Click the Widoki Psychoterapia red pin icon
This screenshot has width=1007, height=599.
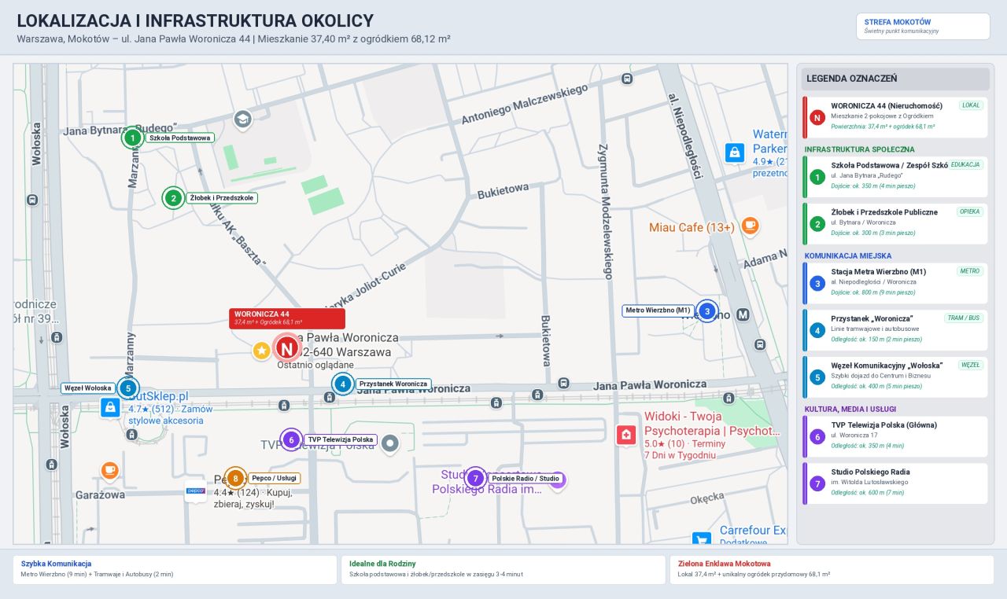pos(626,435)
